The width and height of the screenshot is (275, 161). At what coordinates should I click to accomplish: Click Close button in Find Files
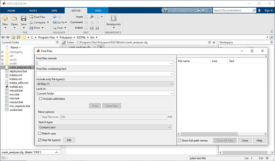pos(245,140)
